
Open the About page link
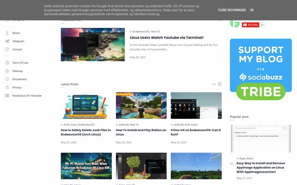pyautogui.click(x=16, y=33)
